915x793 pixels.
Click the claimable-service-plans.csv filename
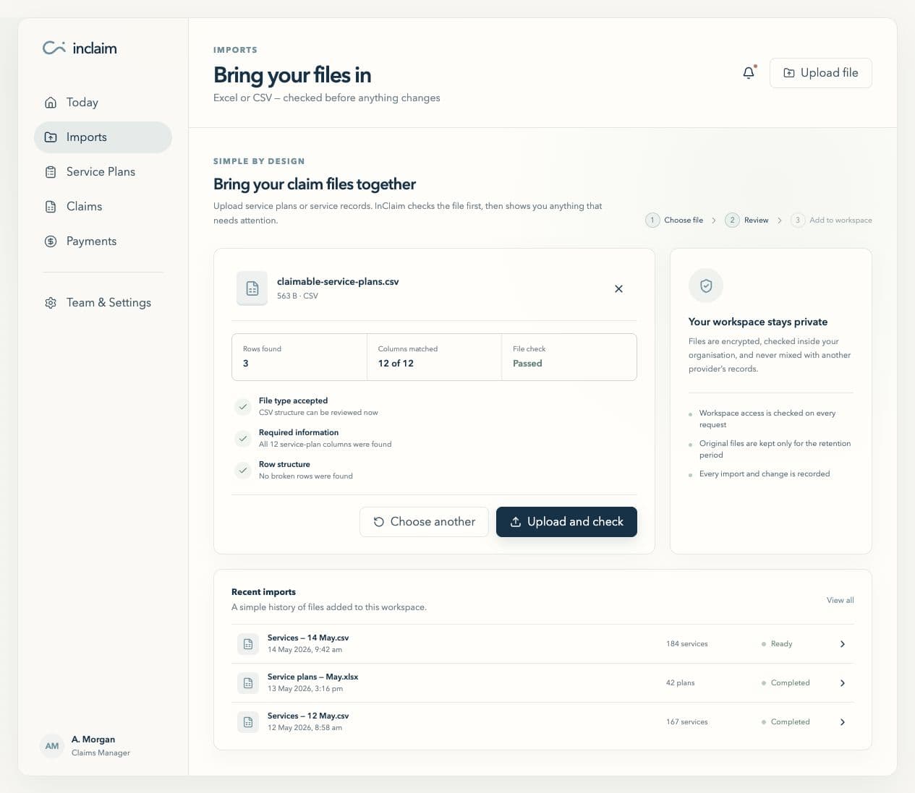coord(338,281)
